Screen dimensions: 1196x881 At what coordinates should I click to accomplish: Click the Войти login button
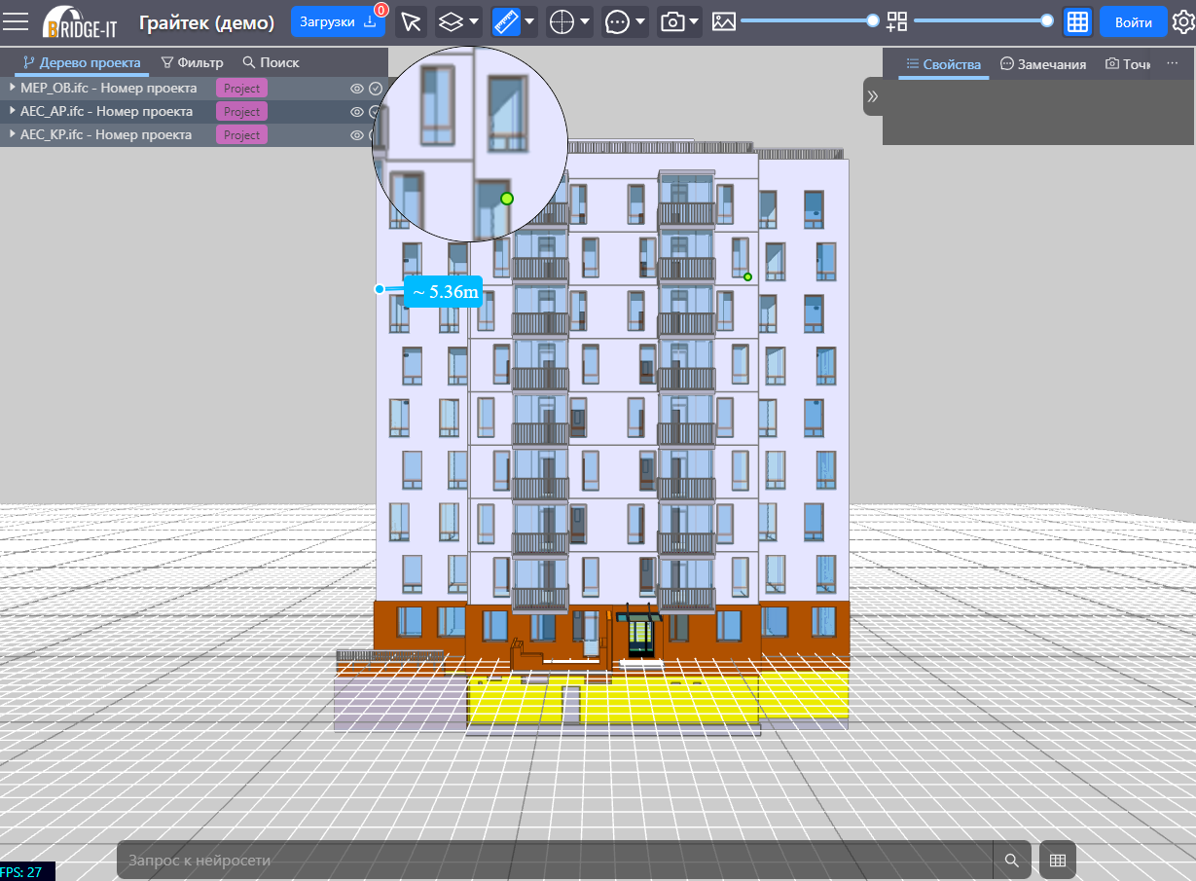1134,22
